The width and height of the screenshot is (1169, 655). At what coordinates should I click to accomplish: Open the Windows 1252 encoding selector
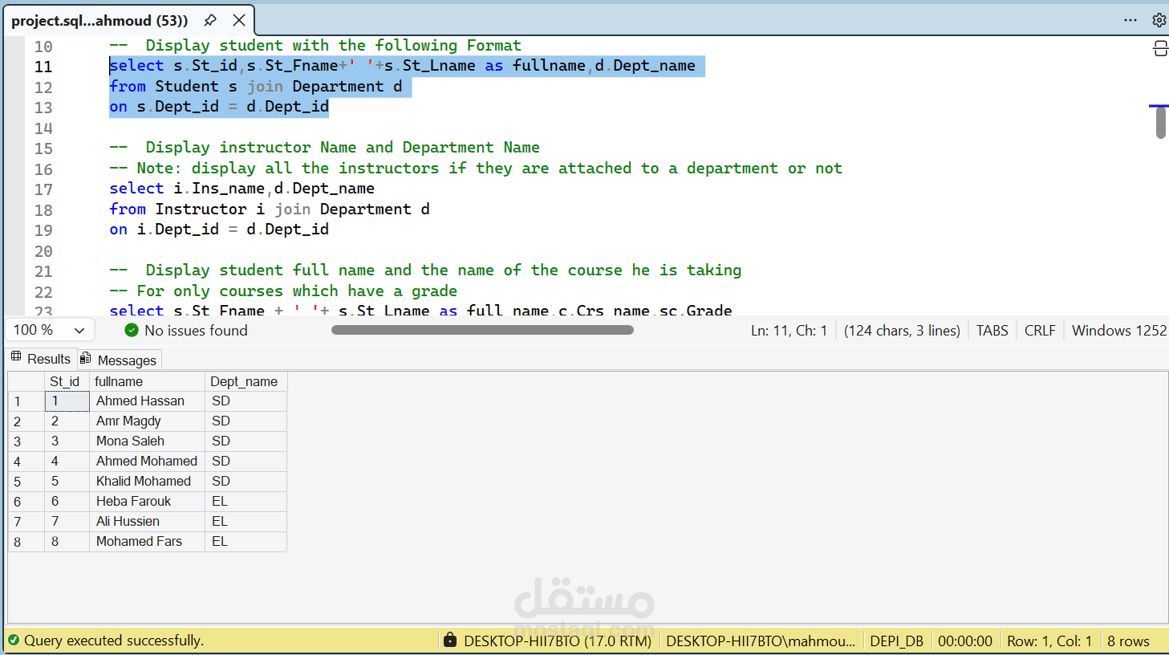coord(1118,330)
